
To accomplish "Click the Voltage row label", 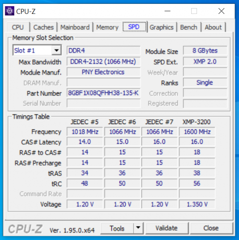I will point(51,205).
